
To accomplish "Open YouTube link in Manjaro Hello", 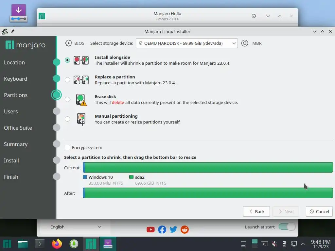I will tap(150, 229).
